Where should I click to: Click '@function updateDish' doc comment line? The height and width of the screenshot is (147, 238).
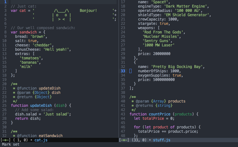click(37, 88)
